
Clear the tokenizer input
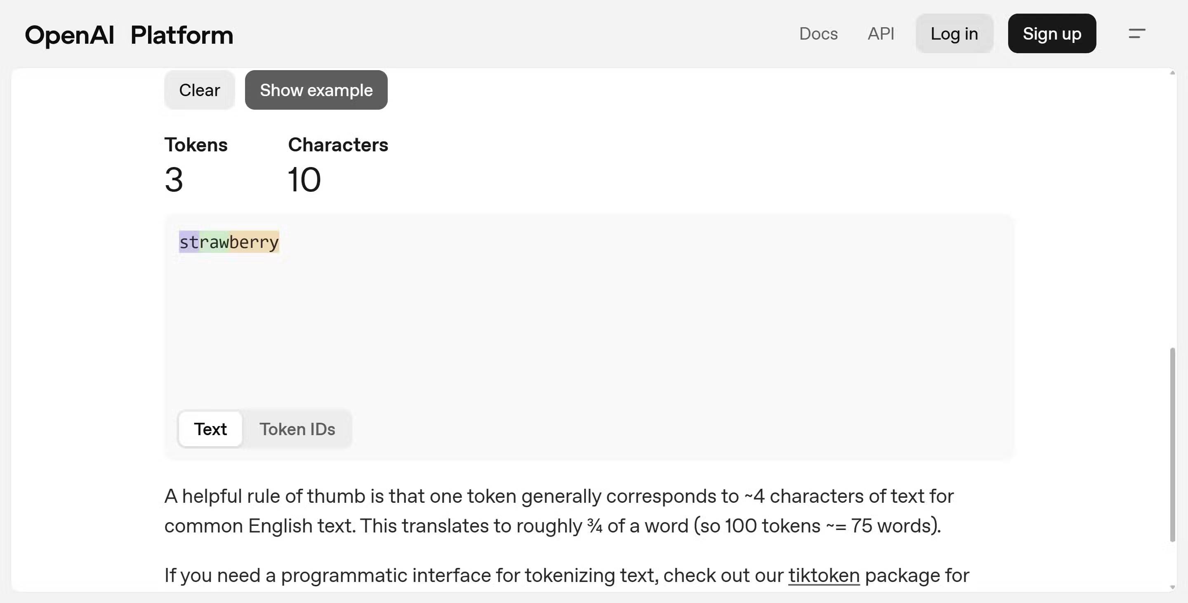tap(199, 90)
